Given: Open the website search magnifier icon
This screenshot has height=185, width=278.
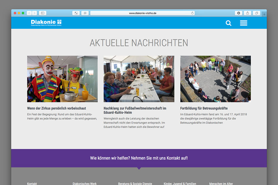Looking at the screenshot, I should pos(228,23).
